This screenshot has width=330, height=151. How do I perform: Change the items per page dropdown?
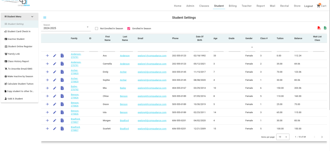(x=283, y=137)
